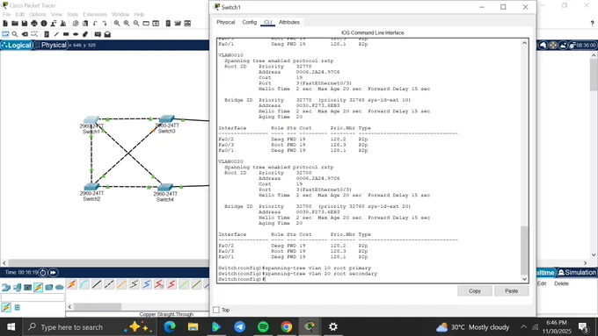Open Windows Start menu
598x336 pixels.
[x=11, y=327]
